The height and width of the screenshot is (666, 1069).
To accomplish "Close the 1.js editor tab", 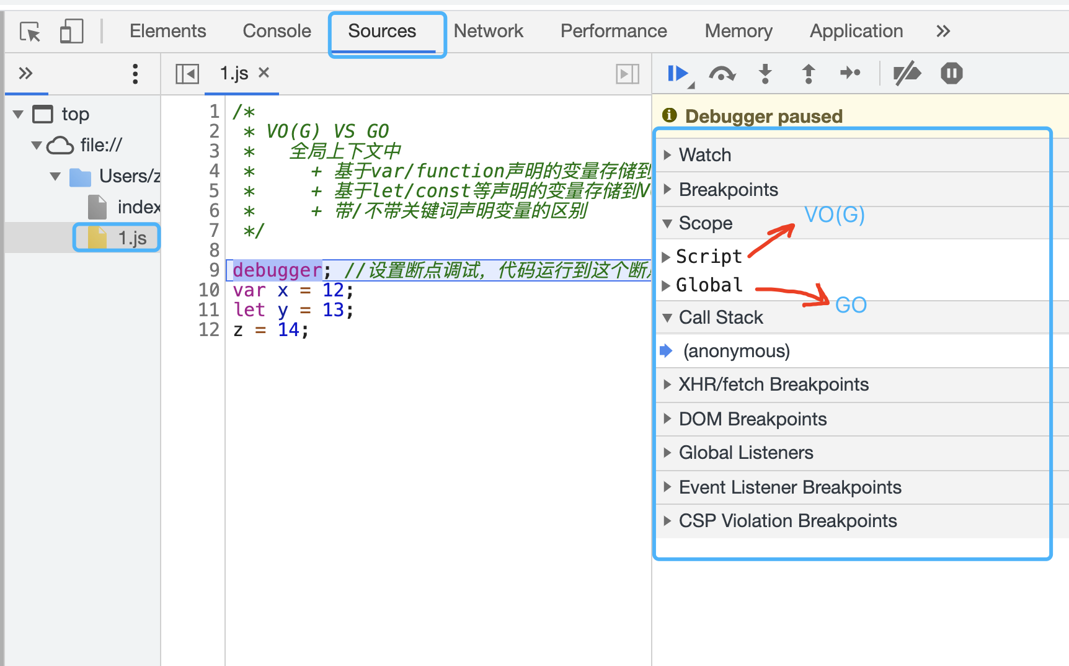I will (264, 73).
